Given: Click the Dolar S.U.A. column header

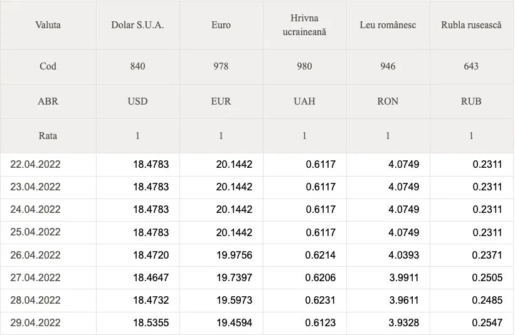Looking at the screenshot, I should pyautogui.click(x=137, y=25).
